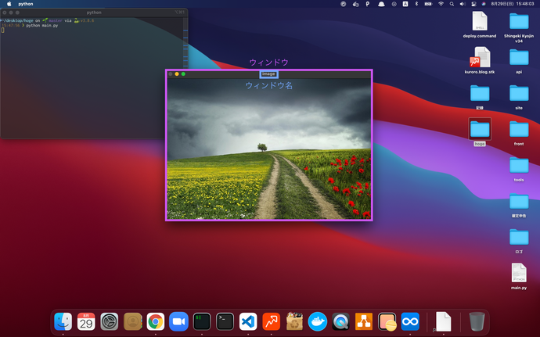Viewport: 540px width, 337px height.
Task: Select the tools folder on the desktop
Action: tap(519, 169)
